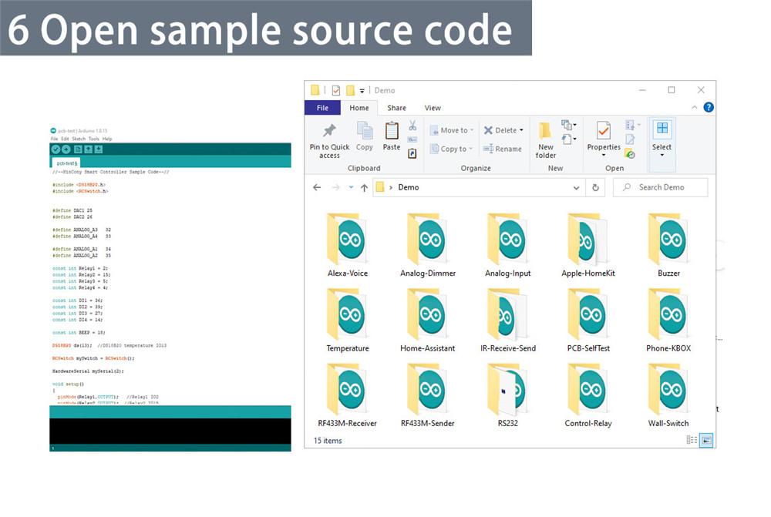Click the Arduino Verify checkmark button
Image resolution: width=771 pixels, height=517 pixels.
click(x=56, y=149)
